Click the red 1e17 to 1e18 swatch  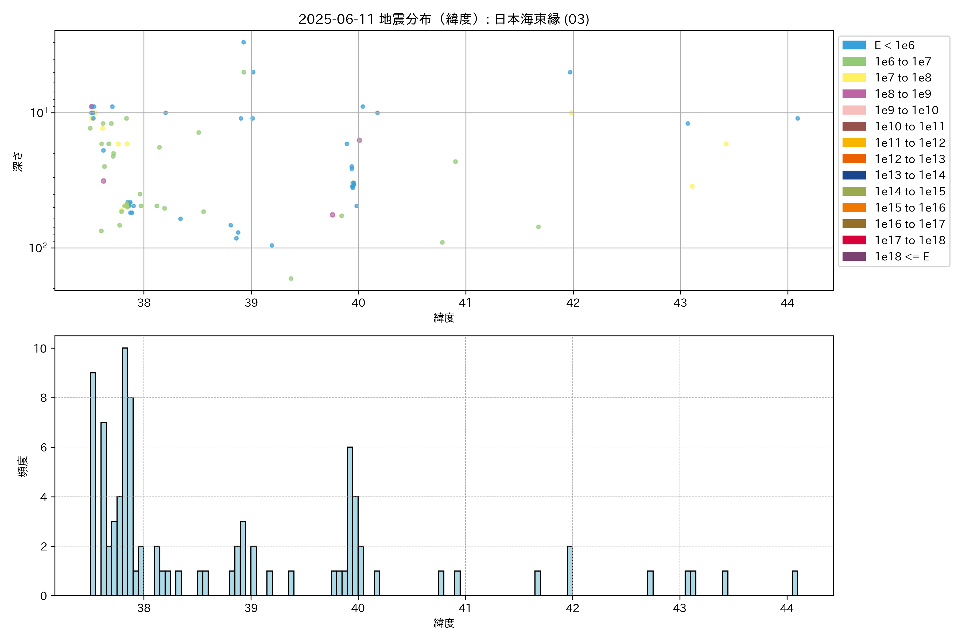click(854, 240)
